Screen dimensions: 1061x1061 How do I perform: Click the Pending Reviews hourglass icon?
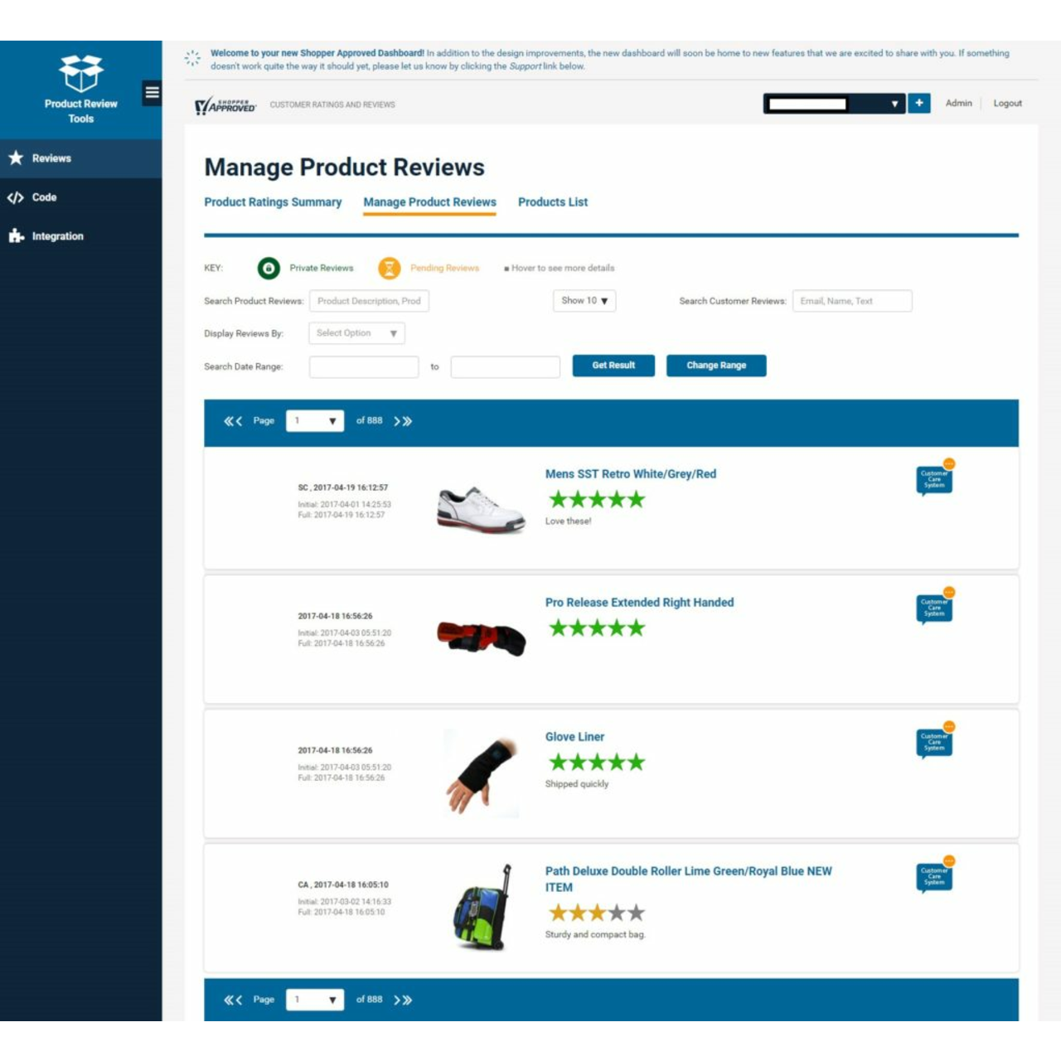click(x=388, y=268)
